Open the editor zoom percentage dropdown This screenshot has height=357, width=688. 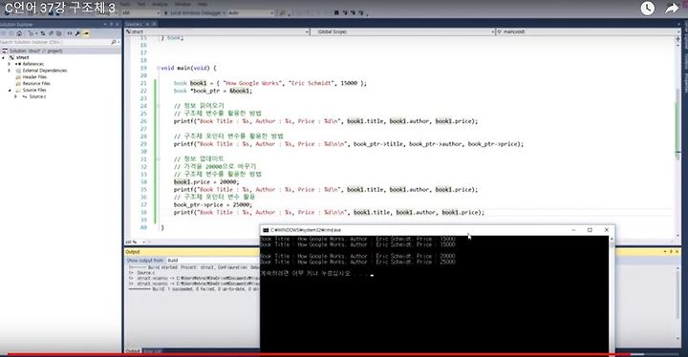coord(143,242)
